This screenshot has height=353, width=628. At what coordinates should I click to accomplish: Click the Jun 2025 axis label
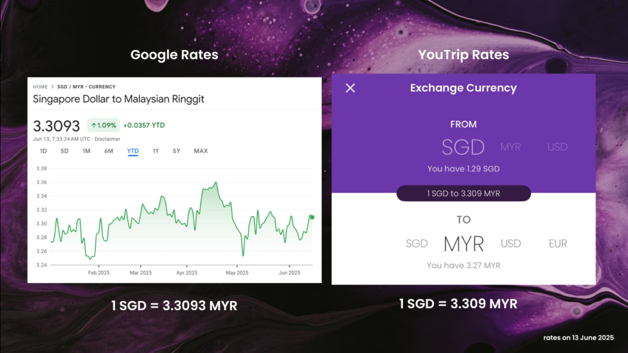(289, 273)
